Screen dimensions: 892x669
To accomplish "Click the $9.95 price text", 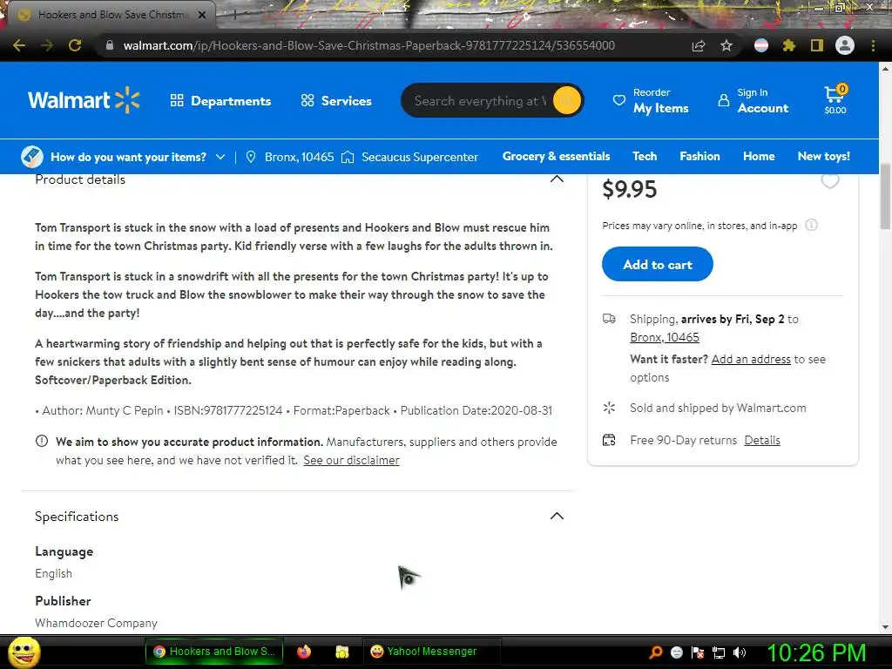I will point(629,189).
